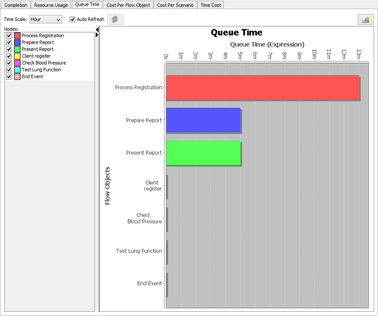This screenshot has height=316, width=378.
Task: Uncheck the Client register node checkbox
Action: coord(9,56)
